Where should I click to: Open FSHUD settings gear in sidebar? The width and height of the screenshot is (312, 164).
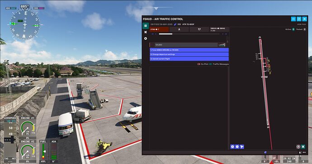tap(146, 38)
